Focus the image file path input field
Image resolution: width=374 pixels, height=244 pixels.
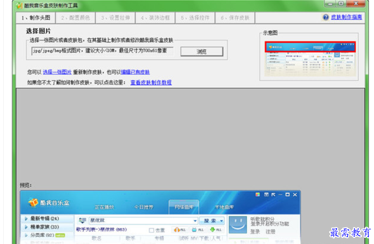pyautogui.click(x=102, y=51)
